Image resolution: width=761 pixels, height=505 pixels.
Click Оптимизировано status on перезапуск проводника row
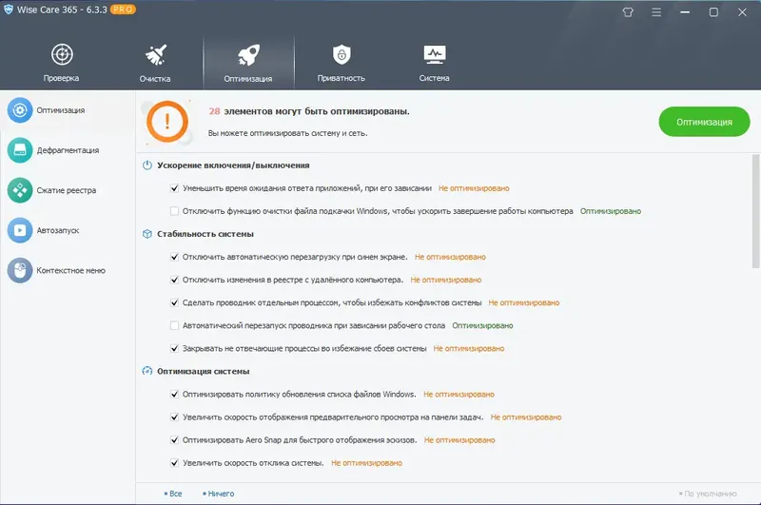point(482,325)
